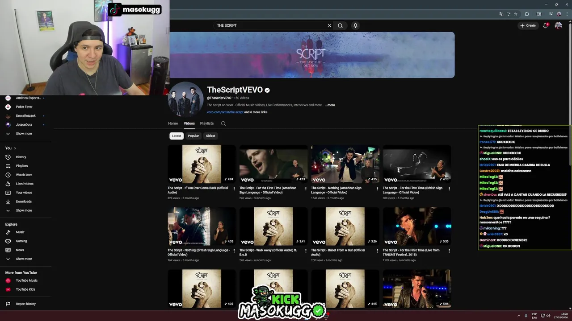This screenshot has height=321, width=572.
Task: Expand the You section chevron
Action: [x=15, y=148]
